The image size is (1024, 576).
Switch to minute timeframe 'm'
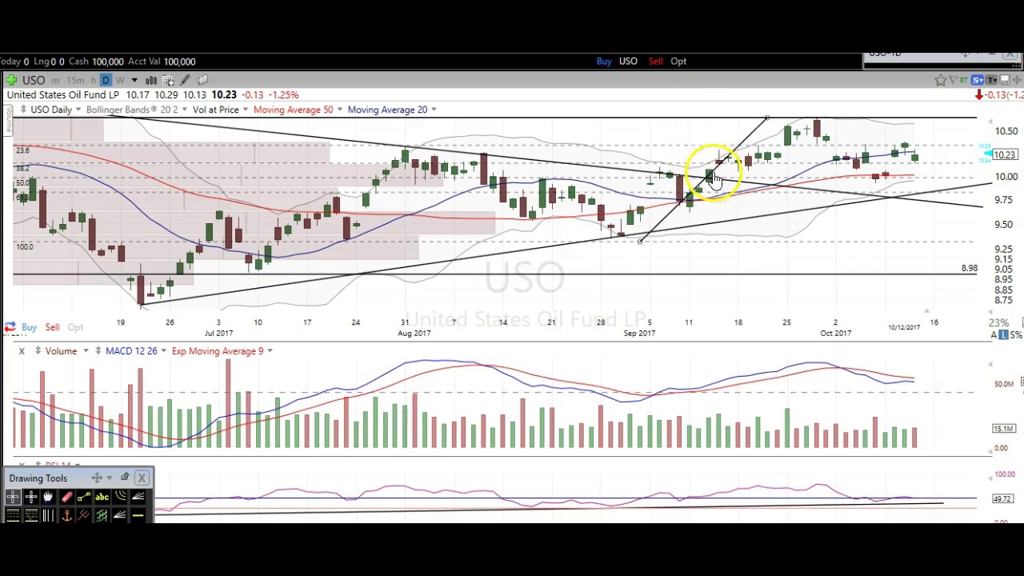click(x=55, y=81)
